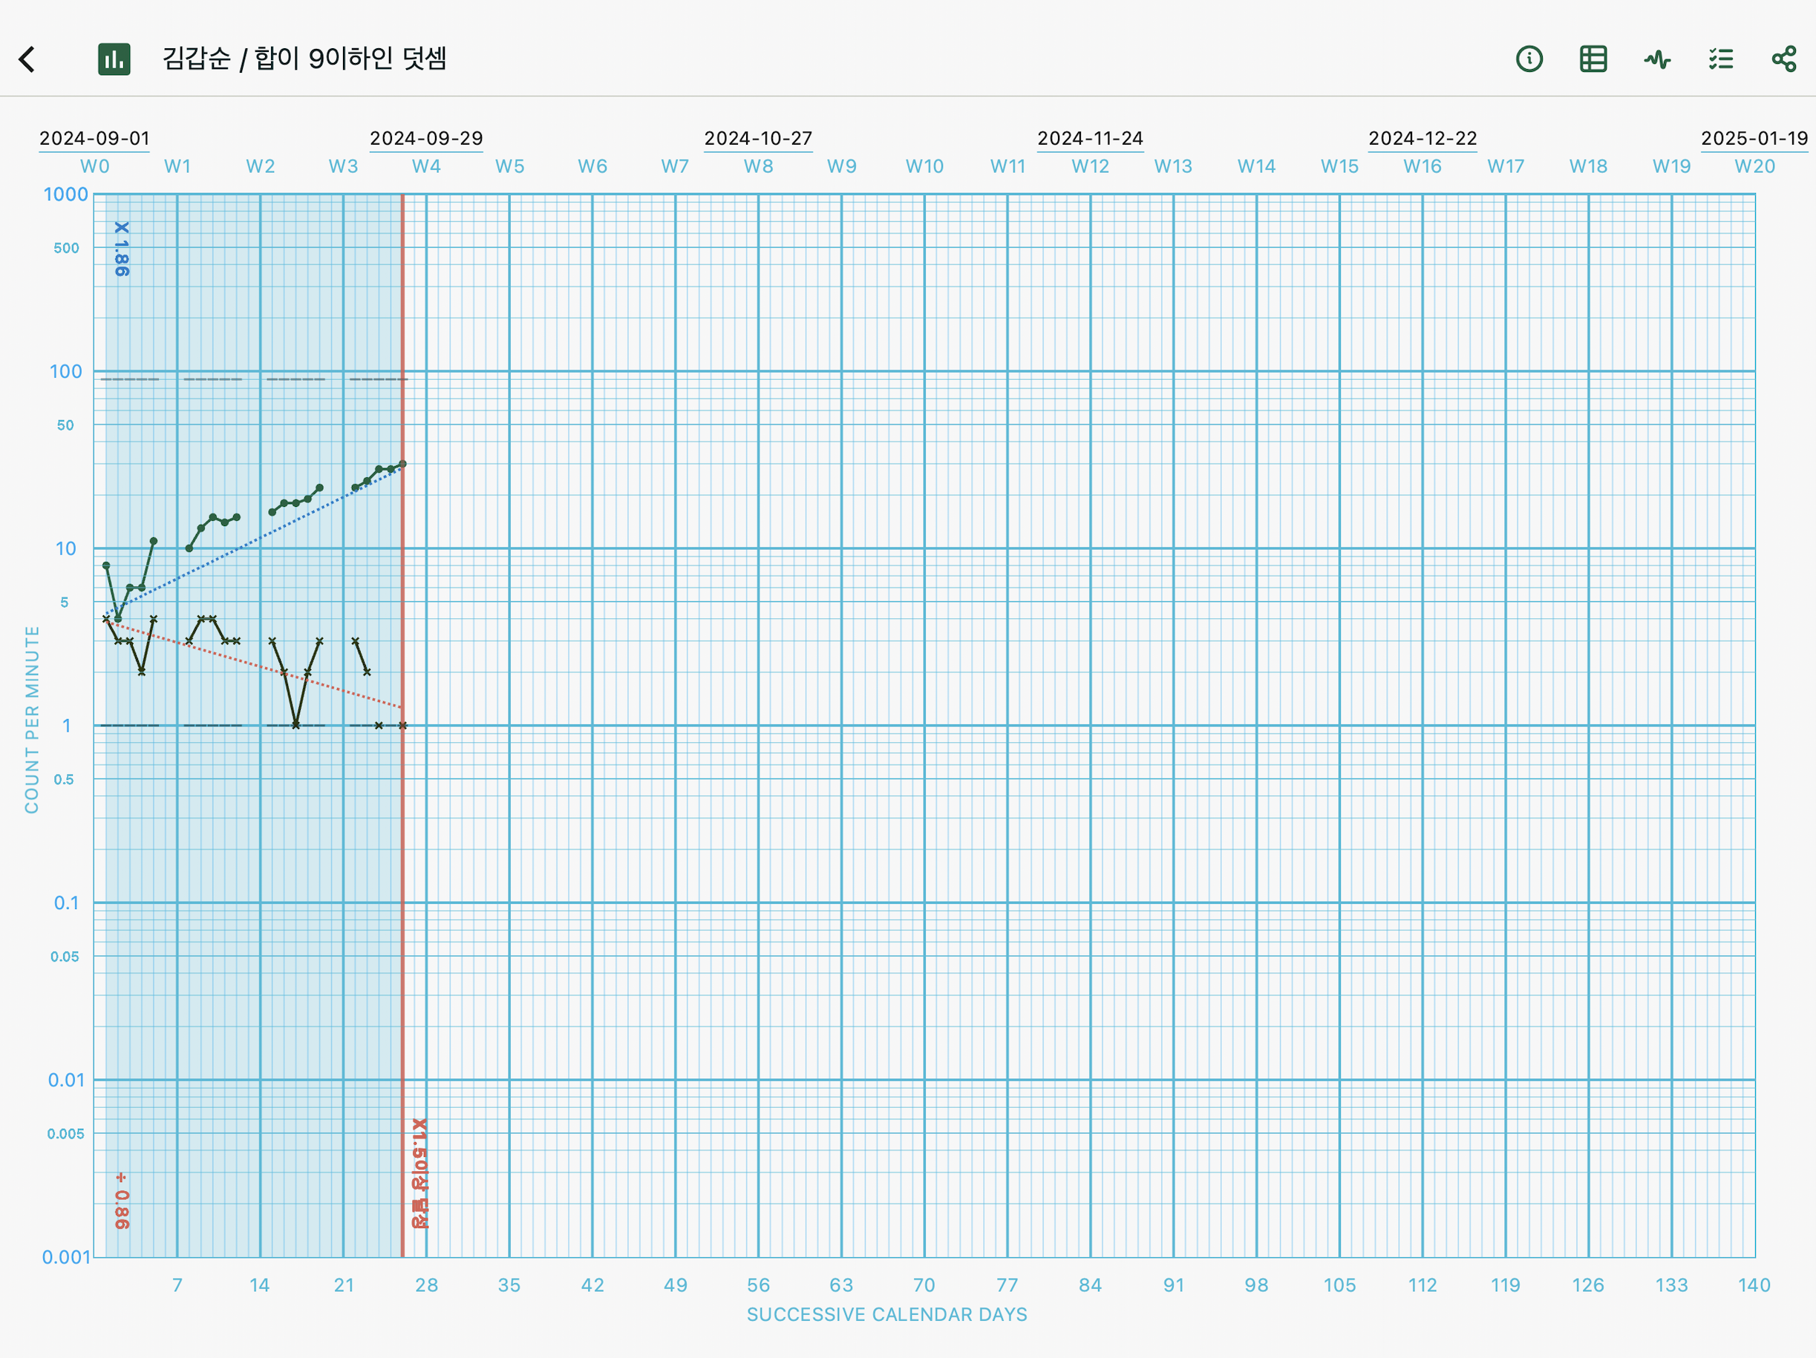
Task: Select the W12 week label
Action: [1090, 166]
